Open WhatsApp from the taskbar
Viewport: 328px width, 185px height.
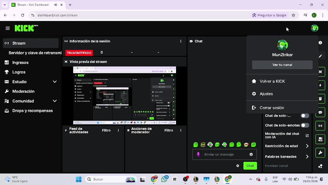(x=164, y=179)
